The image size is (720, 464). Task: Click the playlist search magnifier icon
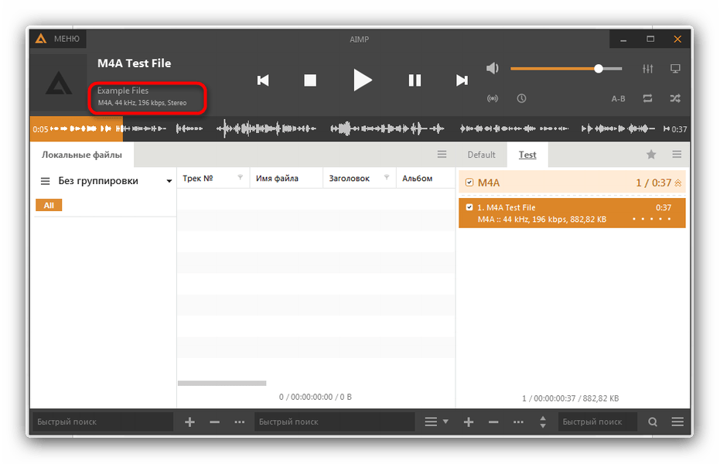(x=653, y=421)
